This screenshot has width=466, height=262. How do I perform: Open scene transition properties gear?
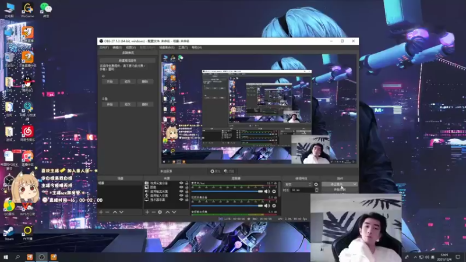coord(316,185)
